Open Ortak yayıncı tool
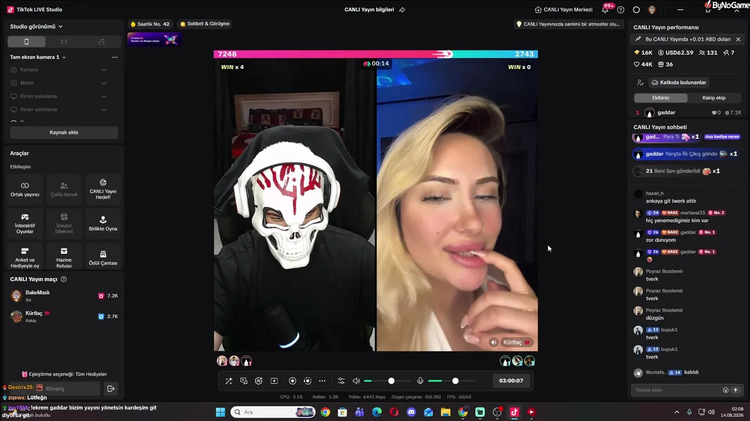Image resolution: width=750 pixels, height=421 pixels. (25, 189)
